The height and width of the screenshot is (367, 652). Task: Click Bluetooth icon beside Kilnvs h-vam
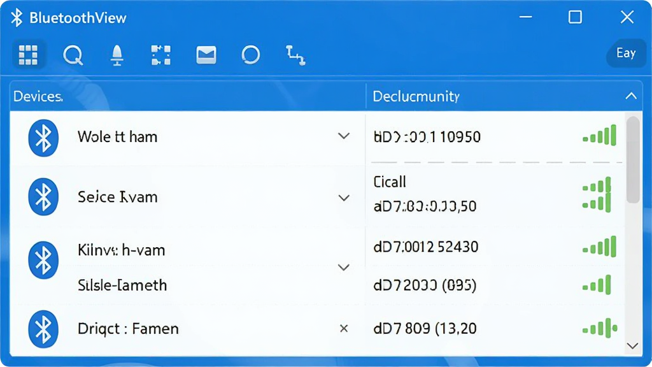(43, 260)
